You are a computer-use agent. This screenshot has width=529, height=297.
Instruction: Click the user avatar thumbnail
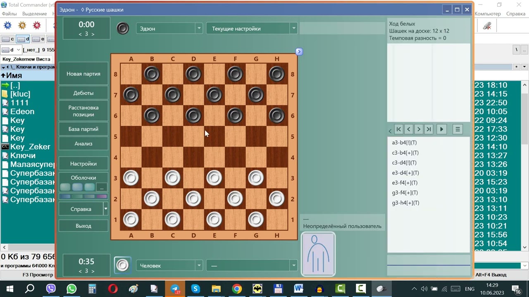(x=318, y=254)
